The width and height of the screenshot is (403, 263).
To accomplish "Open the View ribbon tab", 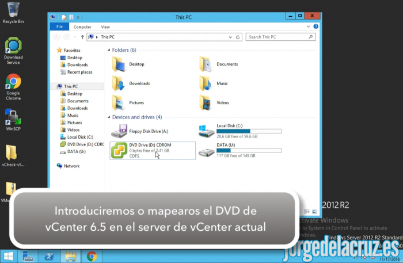I will 105,27.
